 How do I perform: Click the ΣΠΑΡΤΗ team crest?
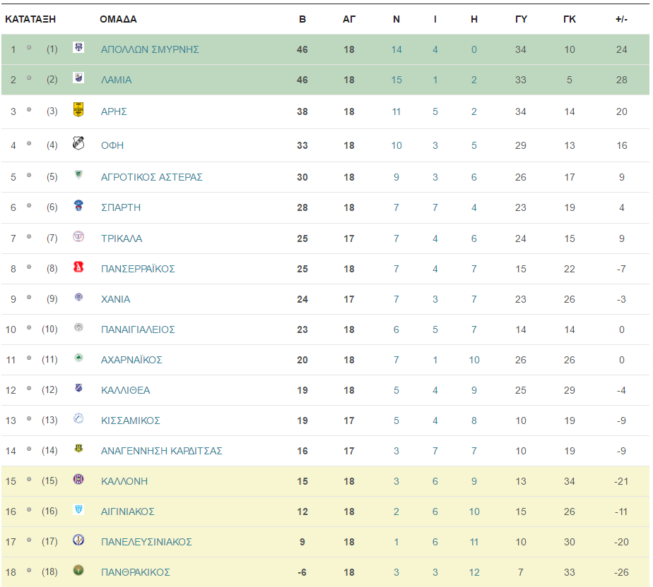78,205
